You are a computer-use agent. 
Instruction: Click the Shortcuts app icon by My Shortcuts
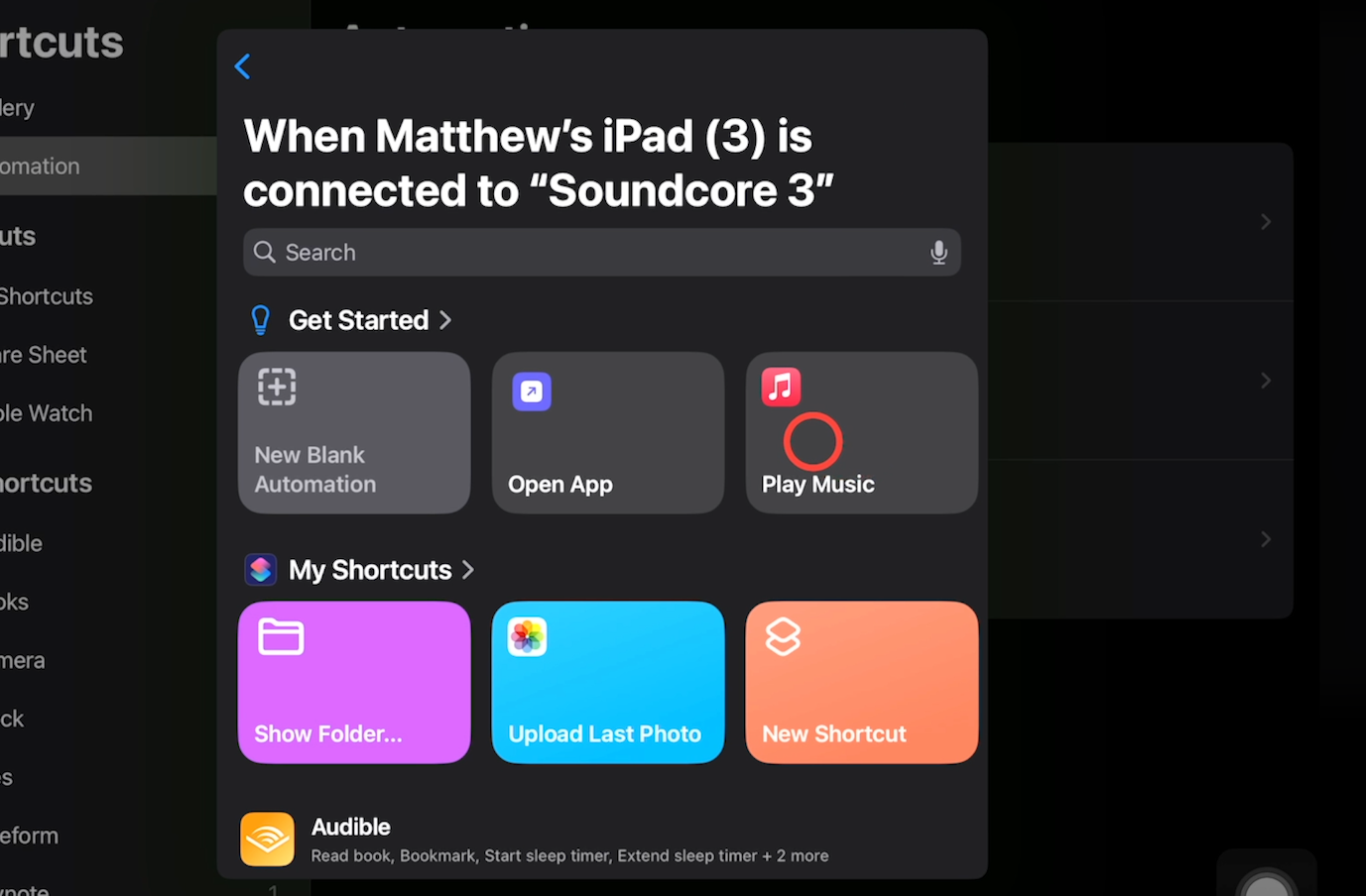pos(261,570)
